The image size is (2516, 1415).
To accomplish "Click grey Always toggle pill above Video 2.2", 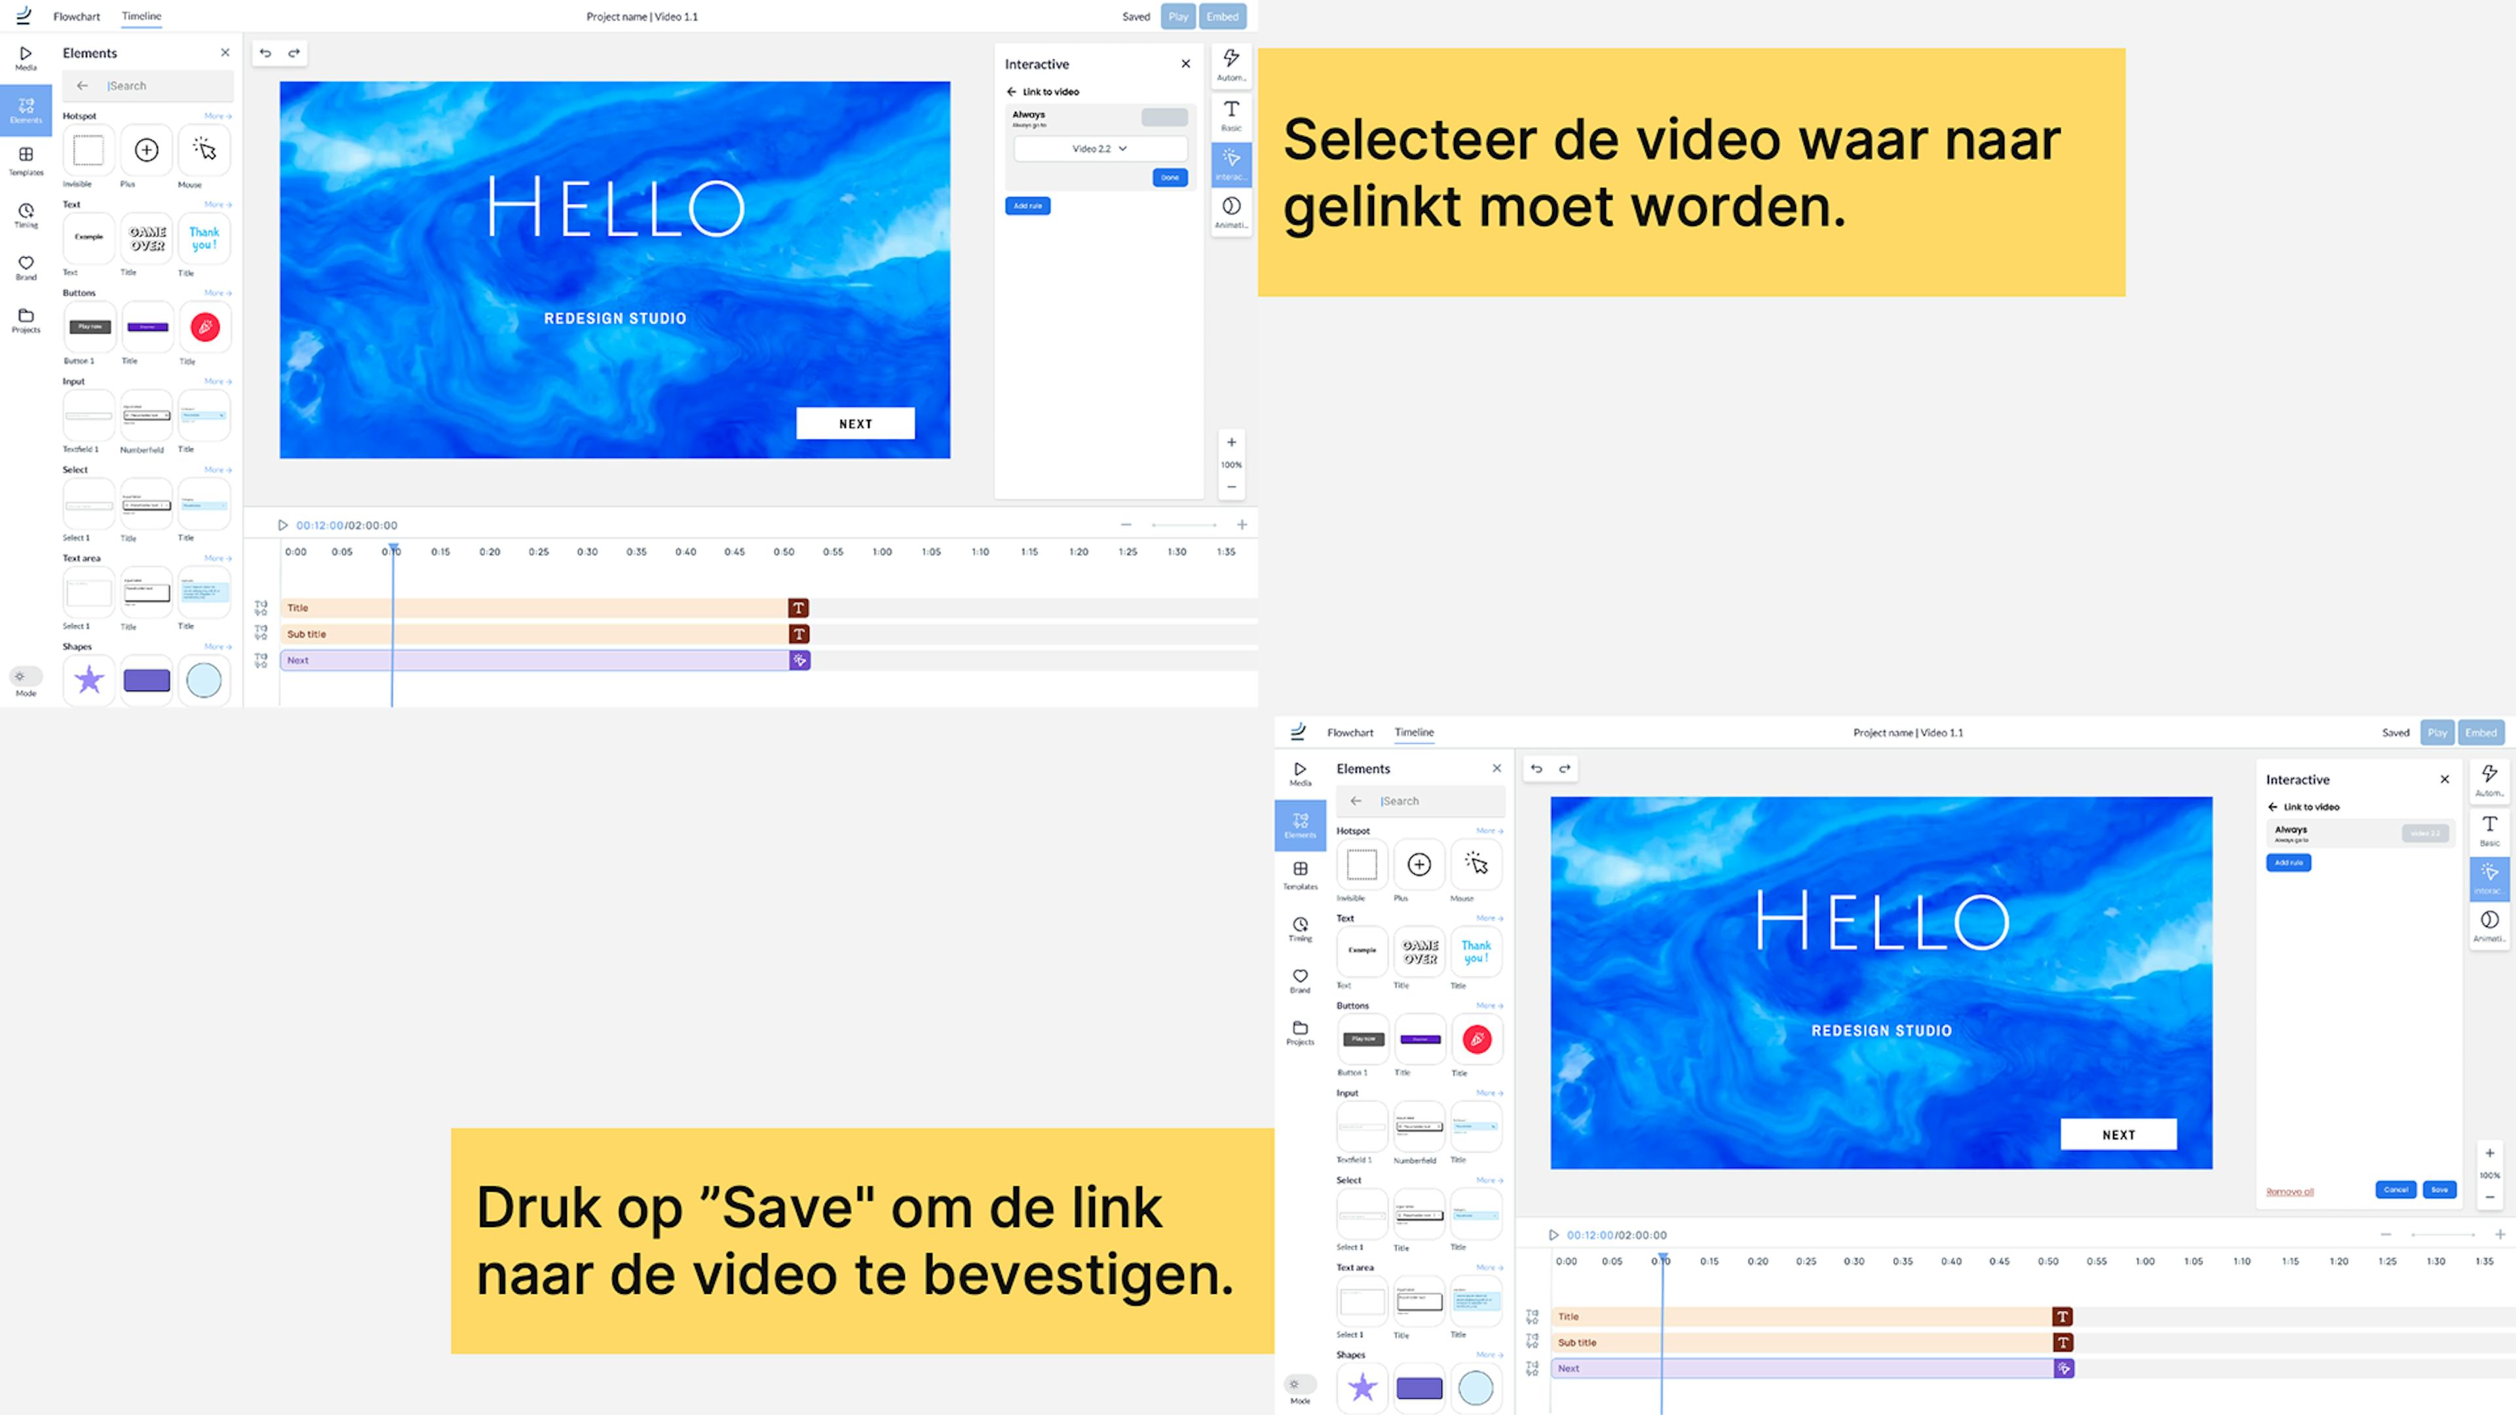I will pyautogui.click(x=1164, y=117).
